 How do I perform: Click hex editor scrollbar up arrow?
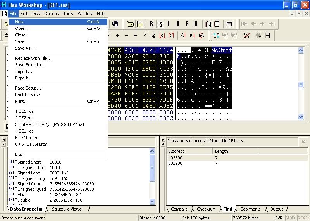(x=301, y=50)
